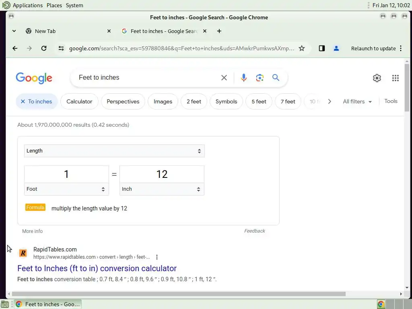412x309 pixels.
Task: Click Chrome icon in system tray
Action: click(381, 304)
